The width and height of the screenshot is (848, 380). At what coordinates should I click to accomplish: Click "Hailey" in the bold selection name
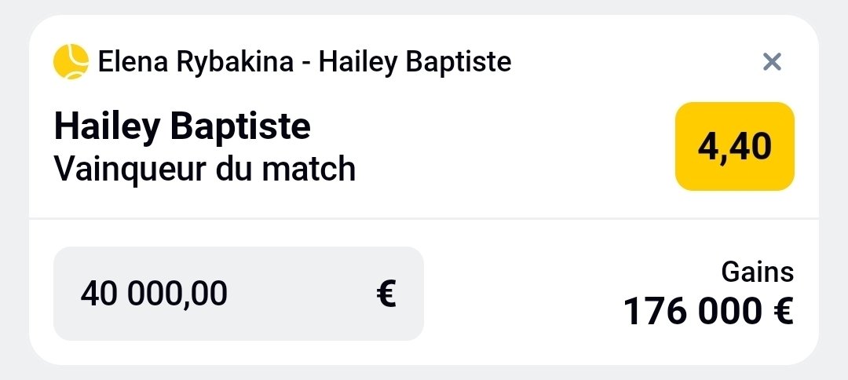click(109, 126)
